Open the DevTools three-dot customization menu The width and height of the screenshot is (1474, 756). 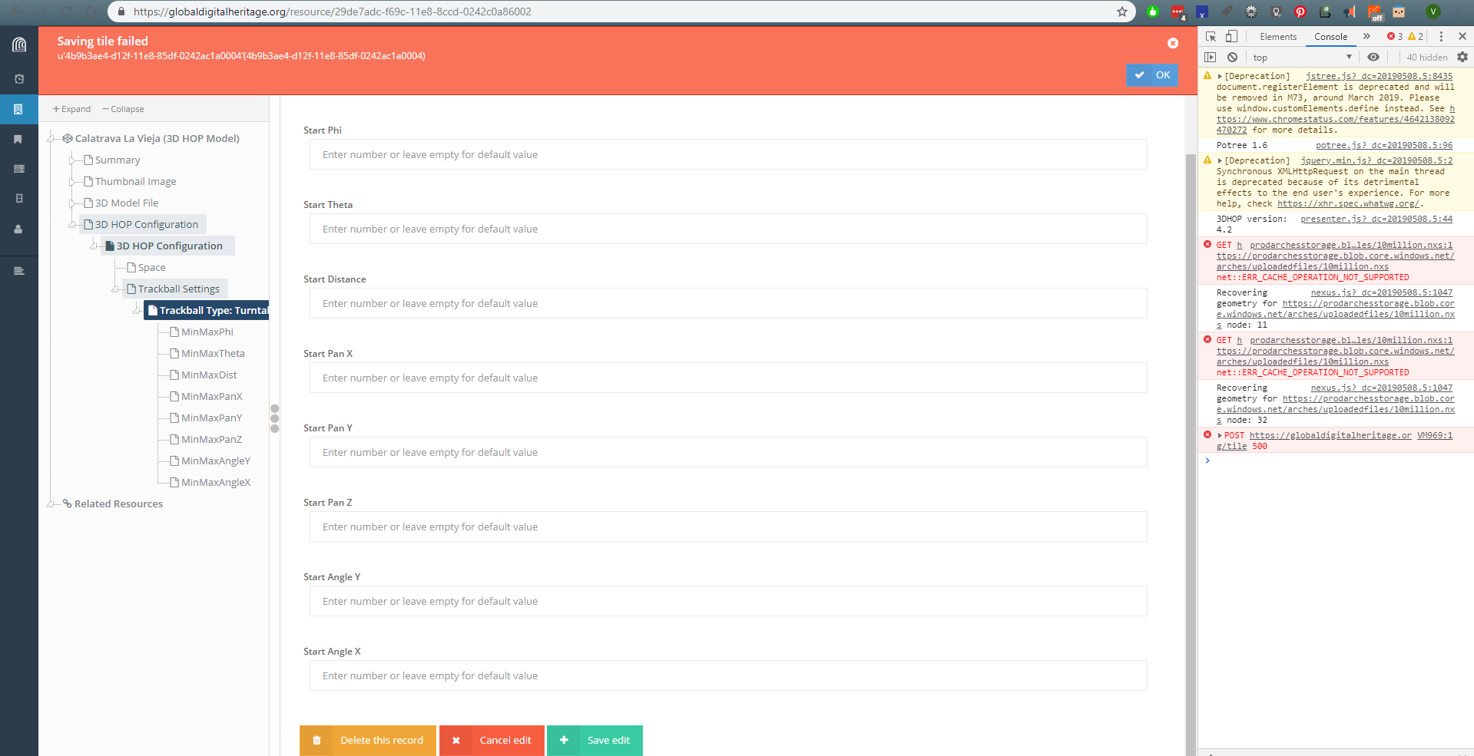tap(1442, 36)
